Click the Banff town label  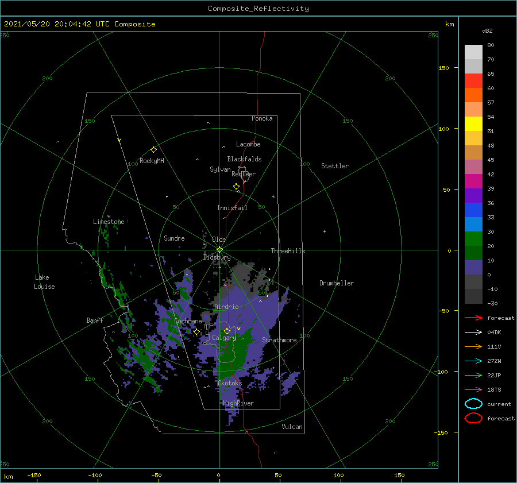click(95, 320)
